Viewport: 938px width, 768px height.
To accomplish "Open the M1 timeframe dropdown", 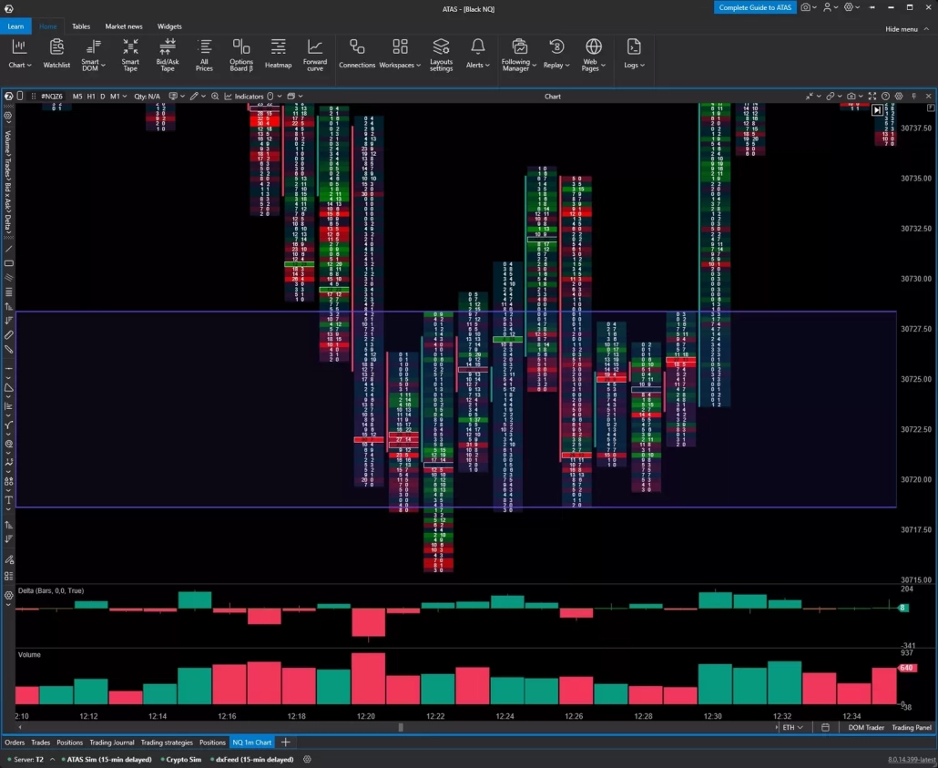I will coord(117,96).
